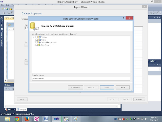
Task: Cancel the Data Source Configuration Wizard
Action: (x=123, y=87)
